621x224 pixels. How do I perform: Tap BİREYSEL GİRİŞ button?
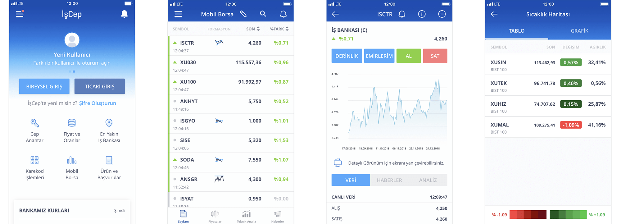(x=44, y=86)
